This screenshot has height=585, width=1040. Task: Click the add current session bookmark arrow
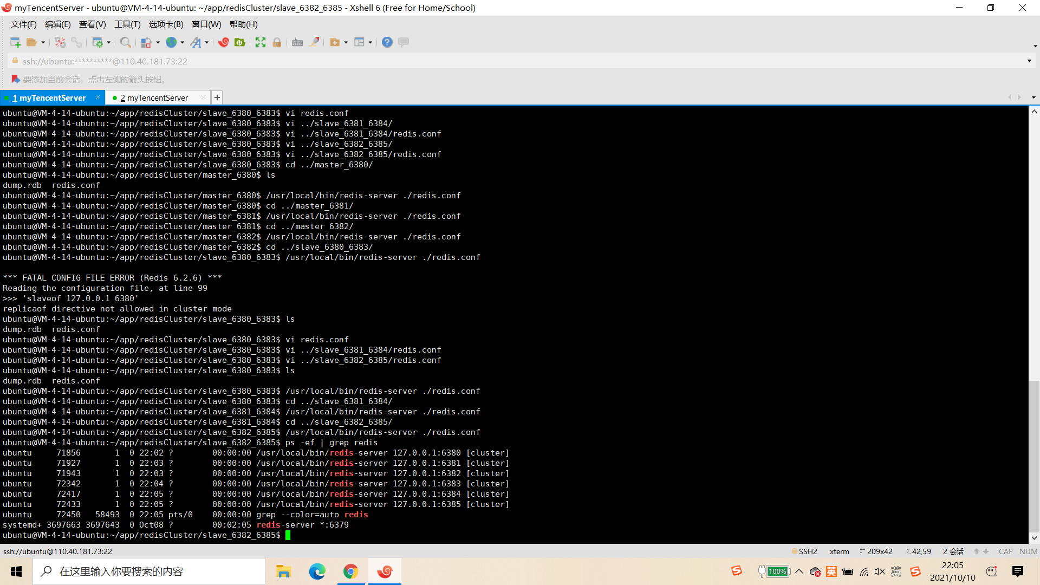click(x=16, y=79)
